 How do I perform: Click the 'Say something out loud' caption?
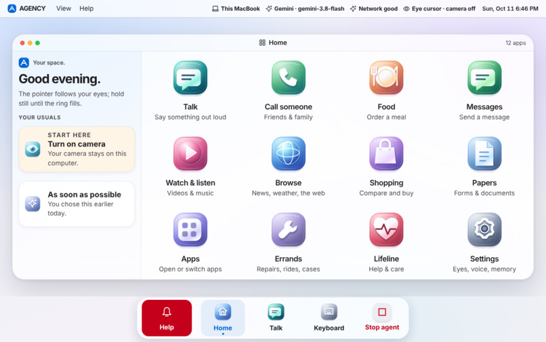coord(190,117)
